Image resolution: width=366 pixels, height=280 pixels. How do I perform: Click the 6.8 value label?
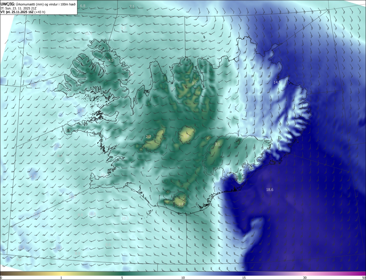pyautogui.click(x=83, y=6)
